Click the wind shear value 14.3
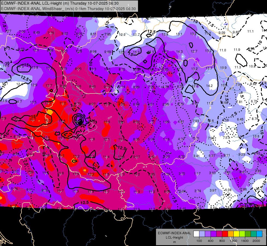This screenshot has height=246, width=267. [x=179, y=51]
